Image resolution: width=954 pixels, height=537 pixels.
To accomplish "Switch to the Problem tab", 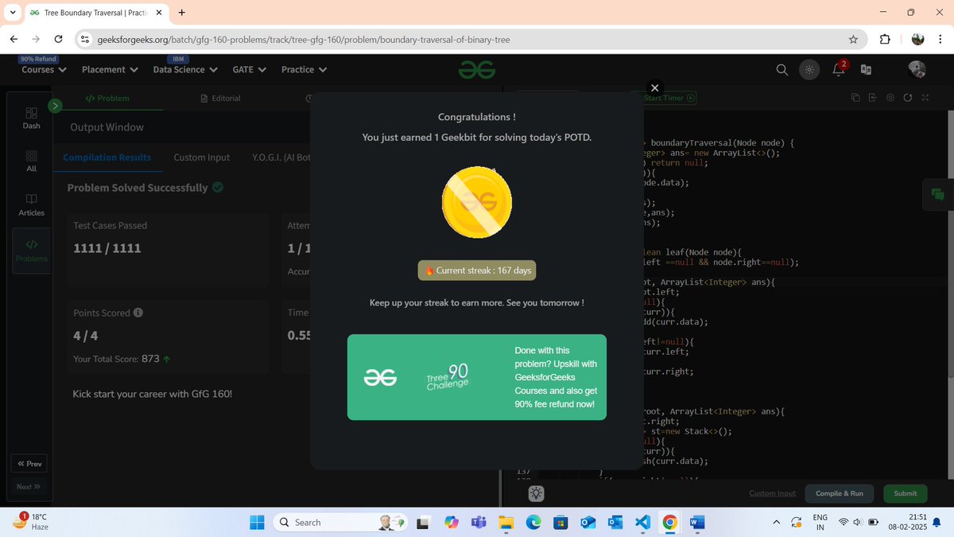I will [x=107, y=98].
